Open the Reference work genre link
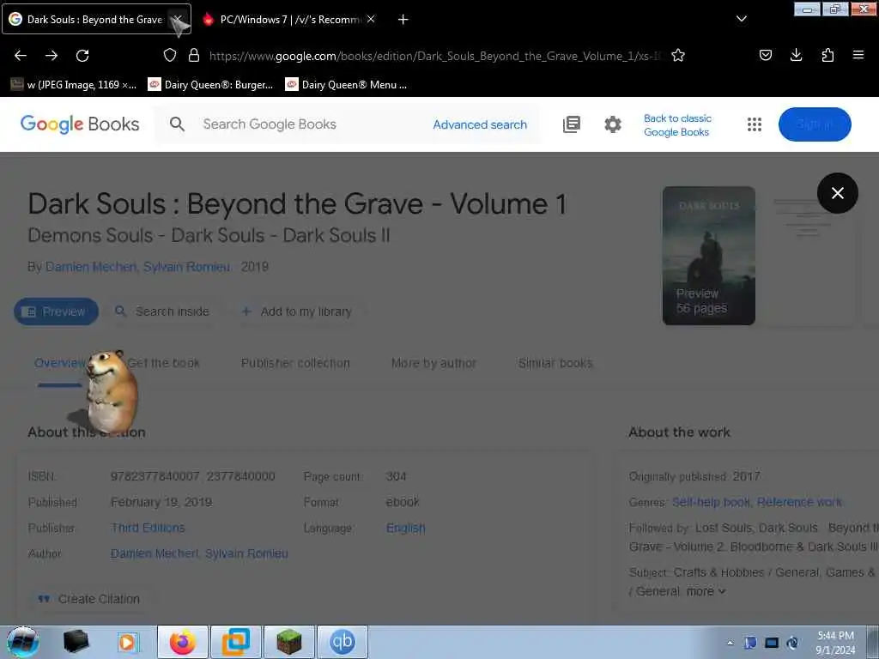This screenshot has height=659, width=879. pyautogui.click(x=799, y=502)
